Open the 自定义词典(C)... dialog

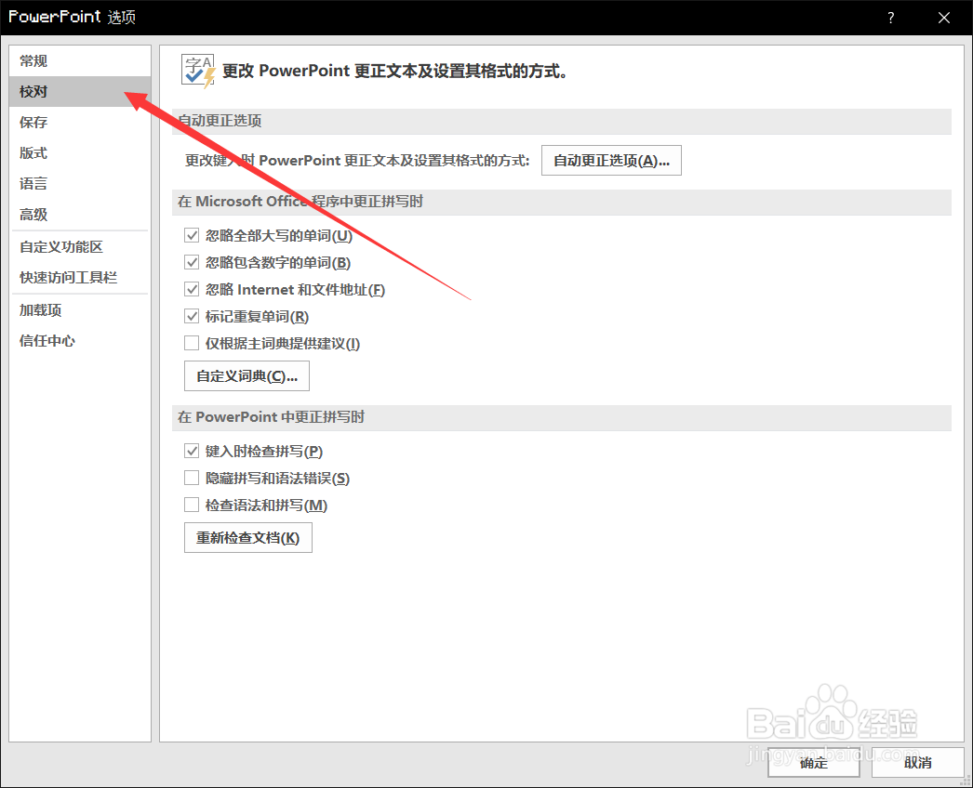tap(247, 376)
